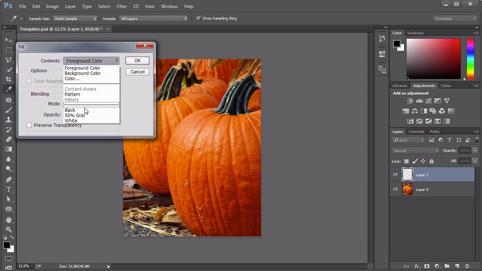
Task: Open the Sample Size dropdown
Action: 75,18
